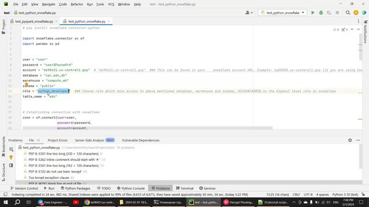Select problem 'E262 inline comment should start'
Viewport: 369px width, 207px height.
[x=64, y=160]
